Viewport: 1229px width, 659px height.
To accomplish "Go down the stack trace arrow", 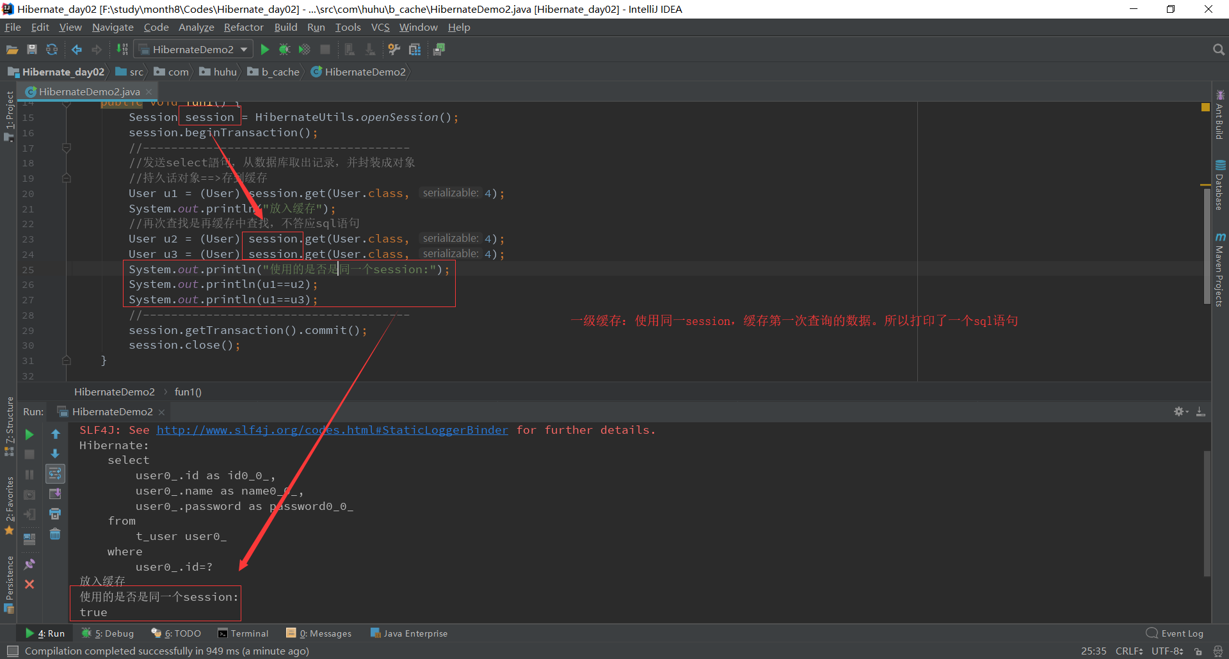I will (x=56, y=454).
